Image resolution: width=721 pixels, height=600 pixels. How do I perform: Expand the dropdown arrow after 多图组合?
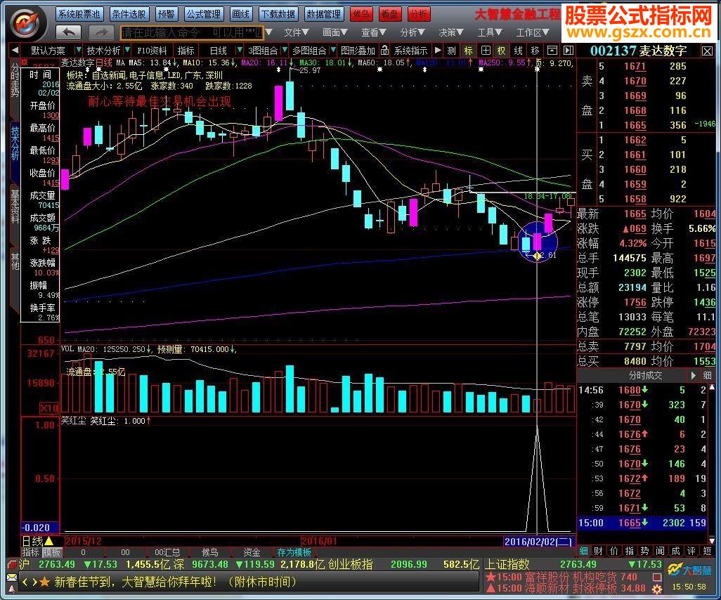click(332, 50)
